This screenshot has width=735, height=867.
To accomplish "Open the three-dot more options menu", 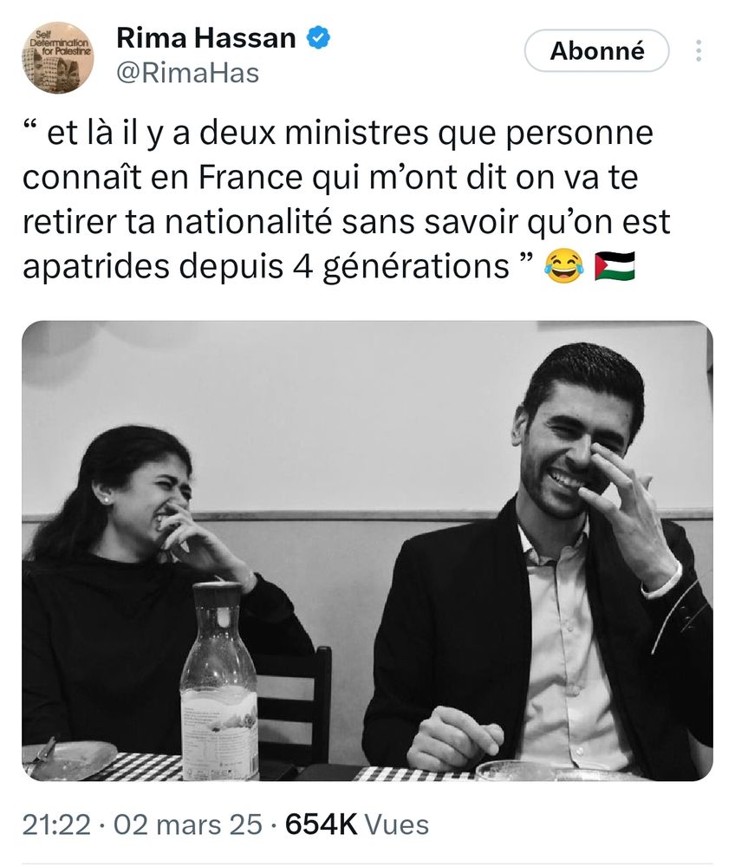I will [699, 51].
